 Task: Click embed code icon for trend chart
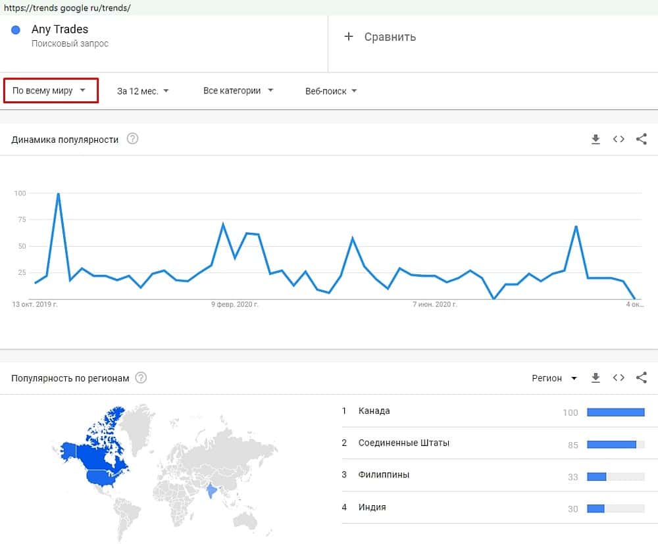coord(619,139)
